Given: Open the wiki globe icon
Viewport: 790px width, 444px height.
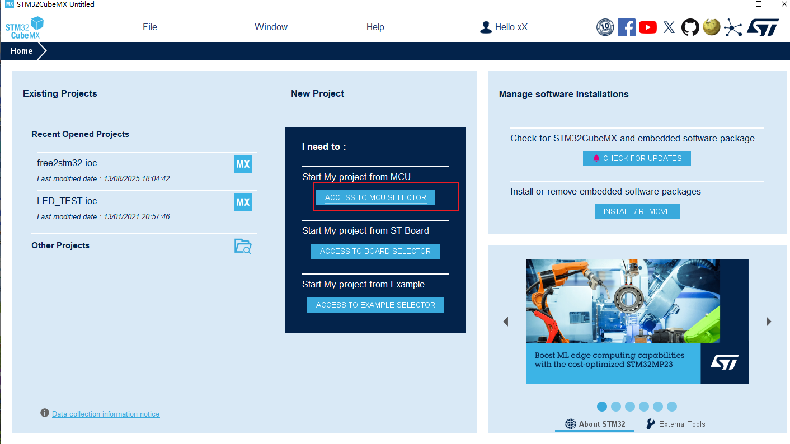Looking at the screenshot, I should pos(711,27).
